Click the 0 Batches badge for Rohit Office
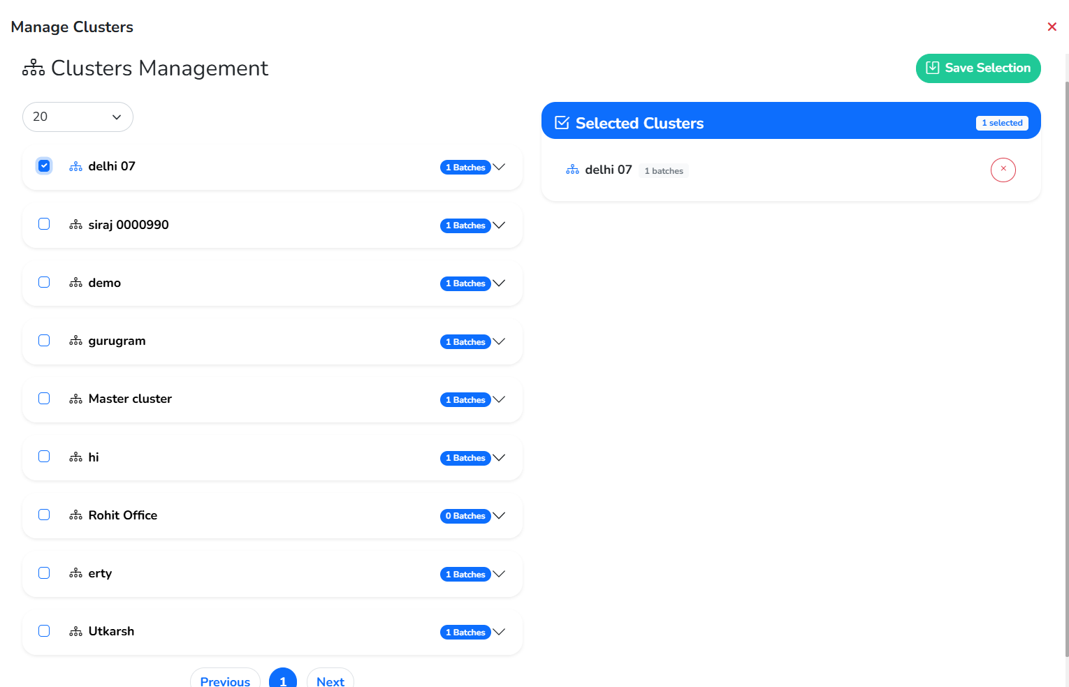The height and width of the screenshot is (687, 1069). click(465, 516)
